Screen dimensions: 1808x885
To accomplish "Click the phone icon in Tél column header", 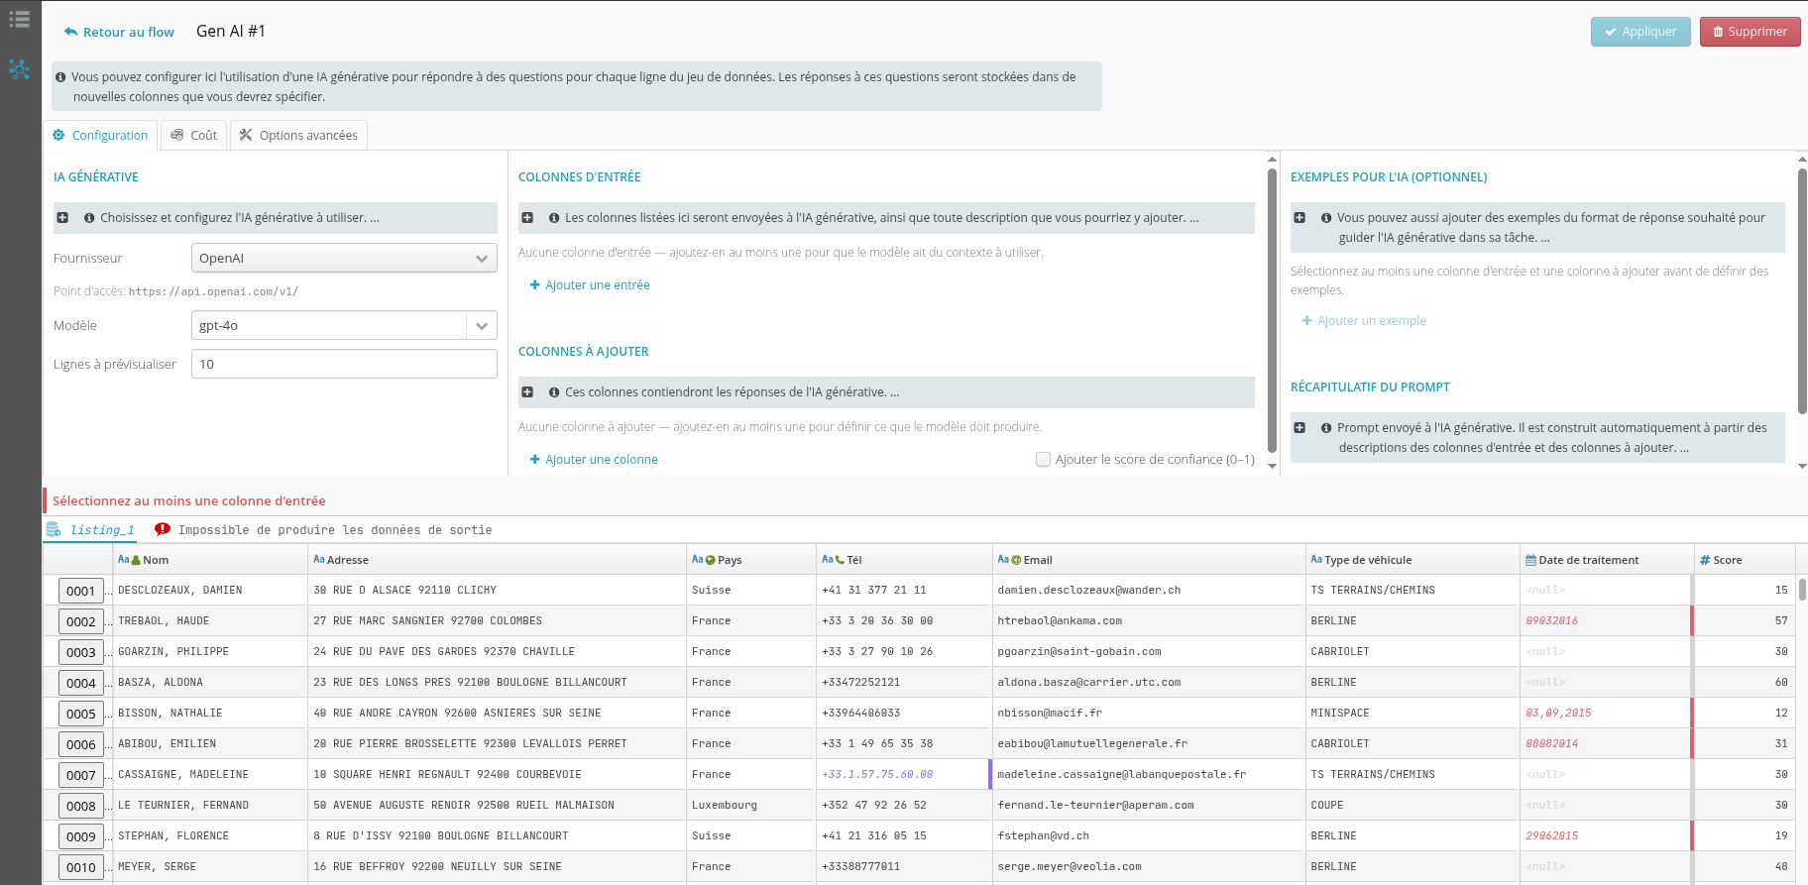I will (840, 560).
